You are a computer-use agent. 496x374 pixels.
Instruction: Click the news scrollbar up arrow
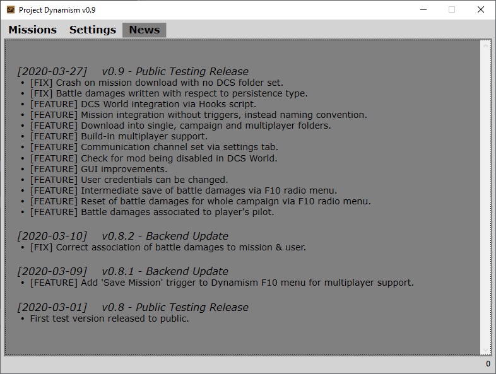point(485,46)
